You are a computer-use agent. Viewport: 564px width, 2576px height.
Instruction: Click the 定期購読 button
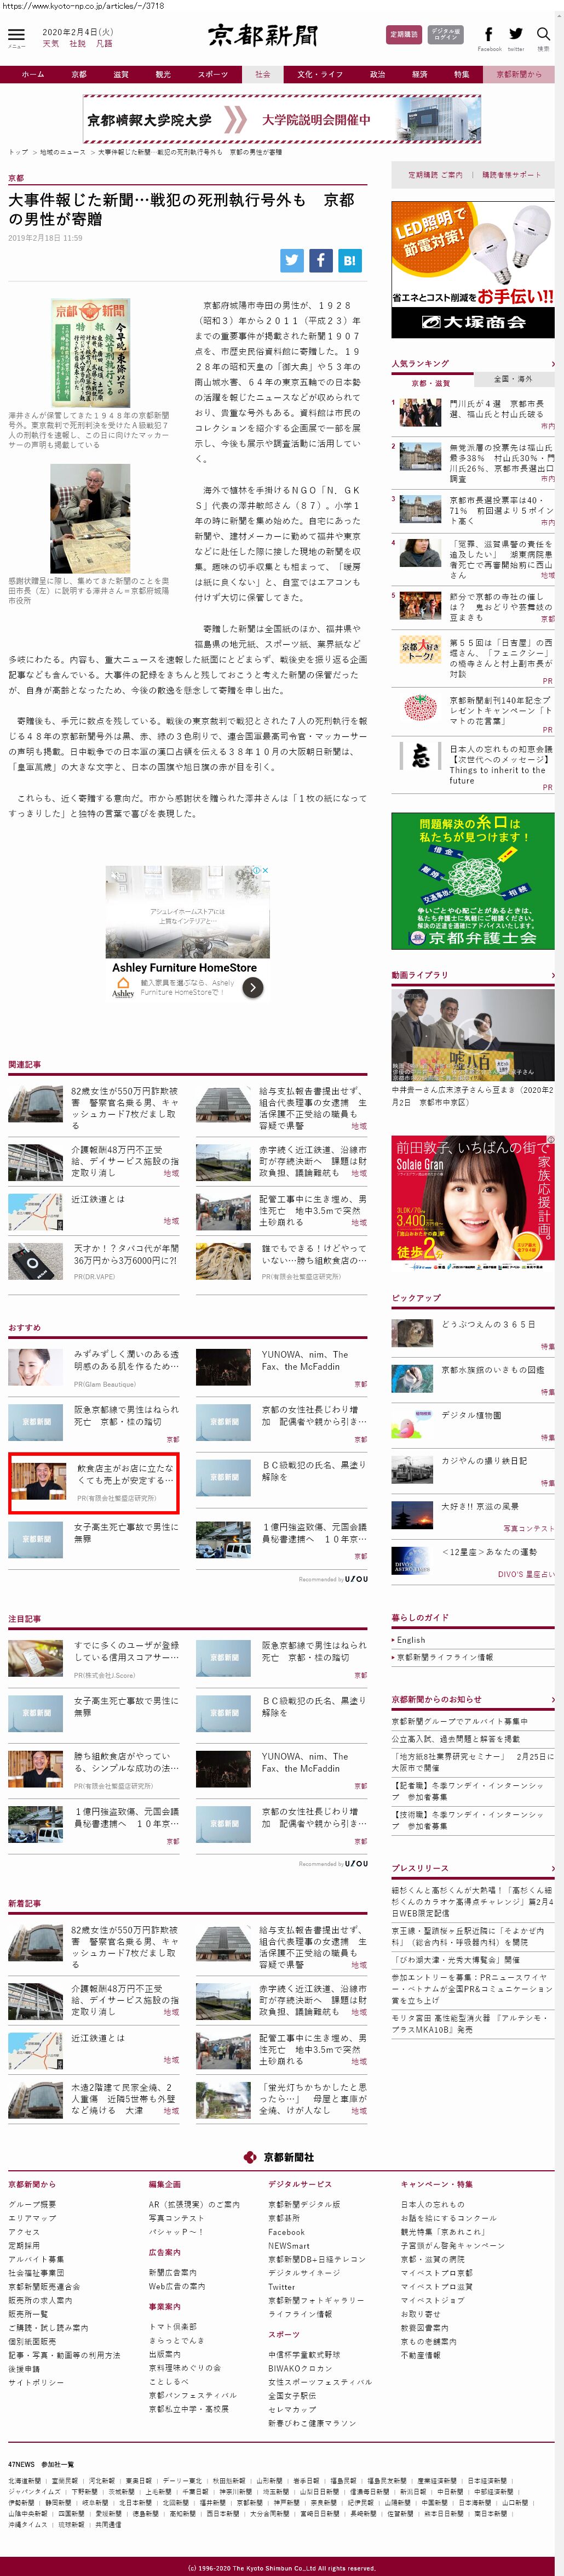click(403, 34)
